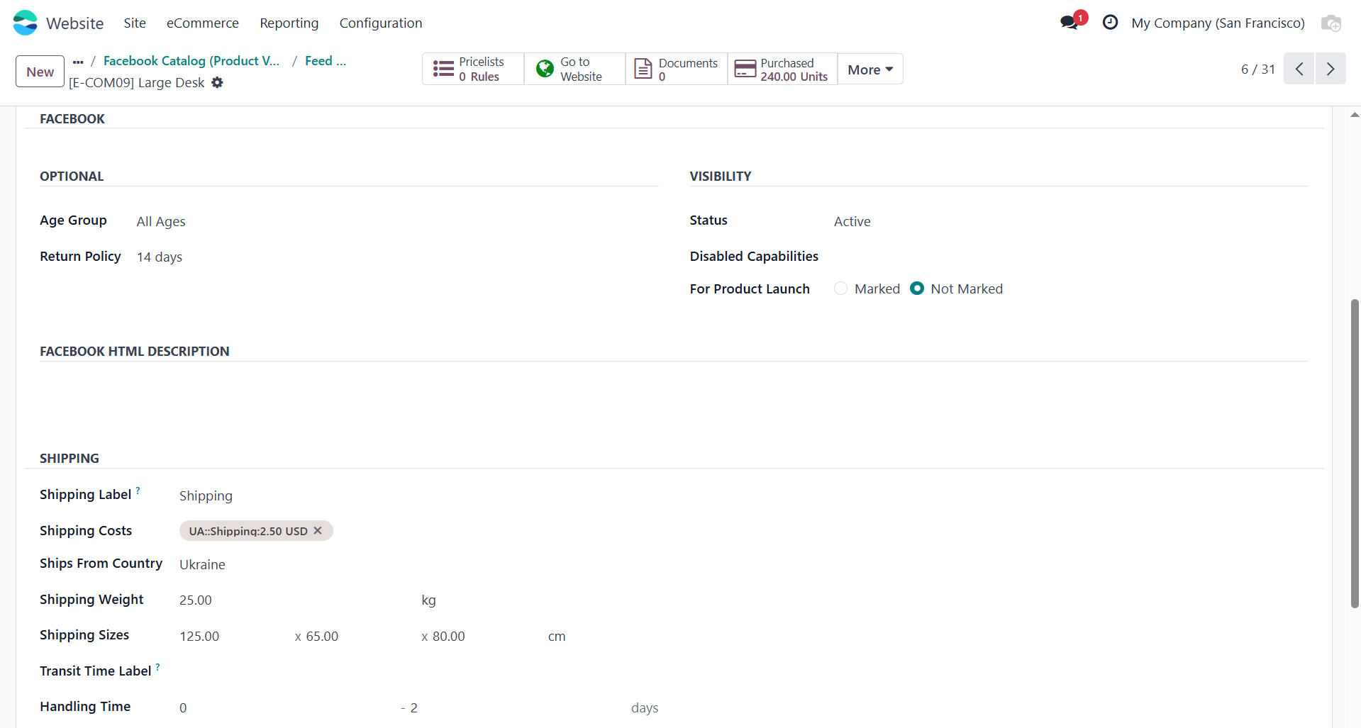Open the Site menu
The image size is (1361, 728).
click(x=135, y=23)
